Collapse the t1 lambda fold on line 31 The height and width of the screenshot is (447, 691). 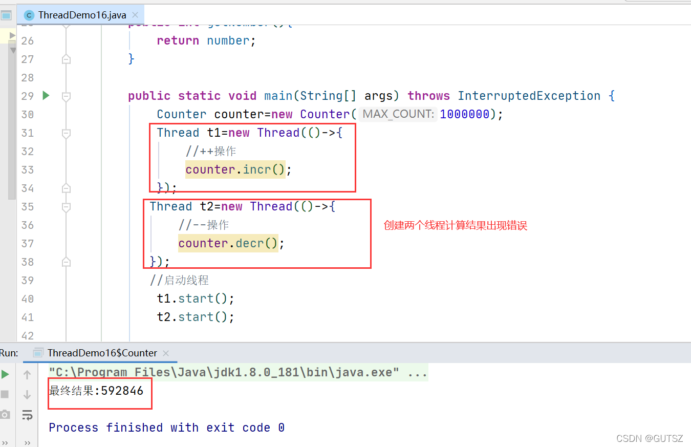coord(66,133)
